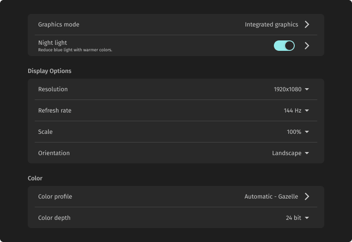Click the Scale dropdown triangle icon
Screen dimensions: 352x242
[x=307, y=132]
